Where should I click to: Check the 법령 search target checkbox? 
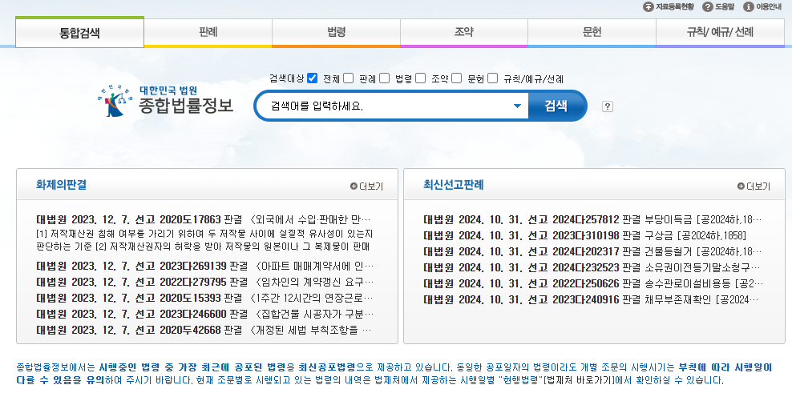385,78
